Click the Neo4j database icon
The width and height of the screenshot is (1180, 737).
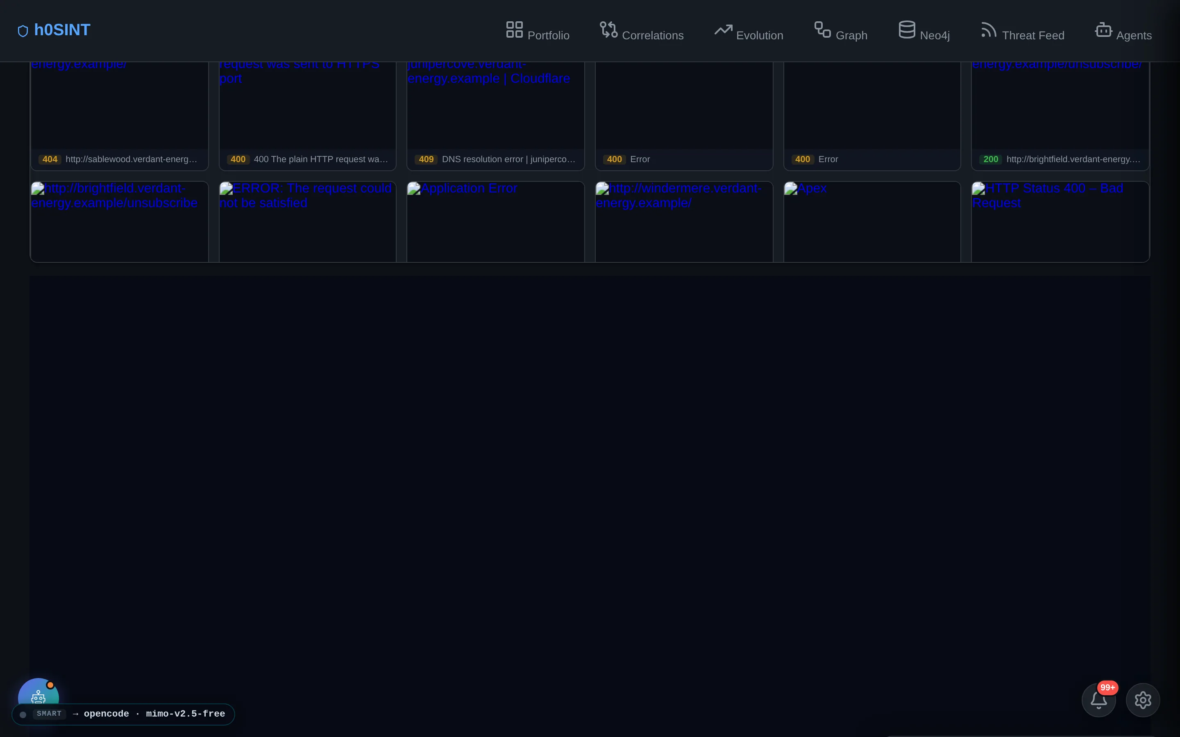907,29
